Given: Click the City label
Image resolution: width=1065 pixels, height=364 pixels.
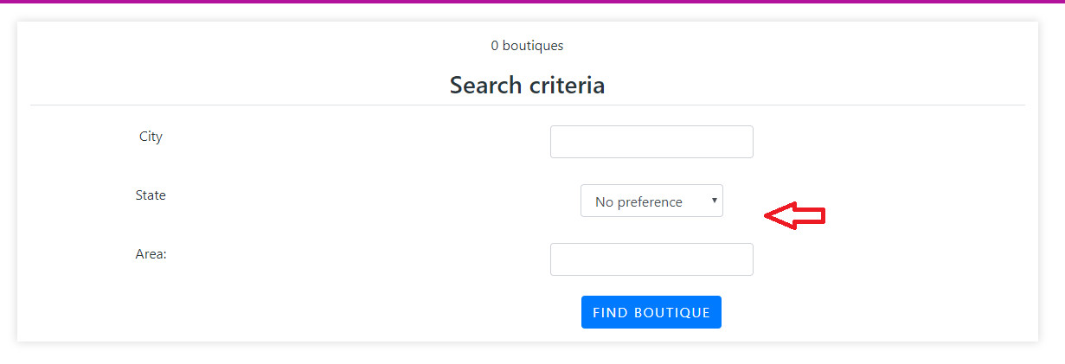Looking at the screenshot, I should coord(151,137).
